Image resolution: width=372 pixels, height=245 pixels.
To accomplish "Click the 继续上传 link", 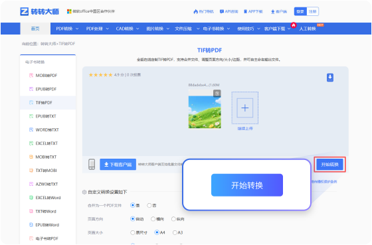I will [245, 128].
